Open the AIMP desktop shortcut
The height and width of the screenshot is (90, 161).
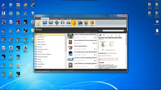4,74
